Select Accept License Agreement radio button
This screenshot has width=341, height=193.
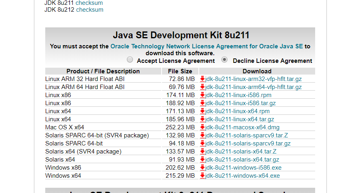[x=130, y=60]
